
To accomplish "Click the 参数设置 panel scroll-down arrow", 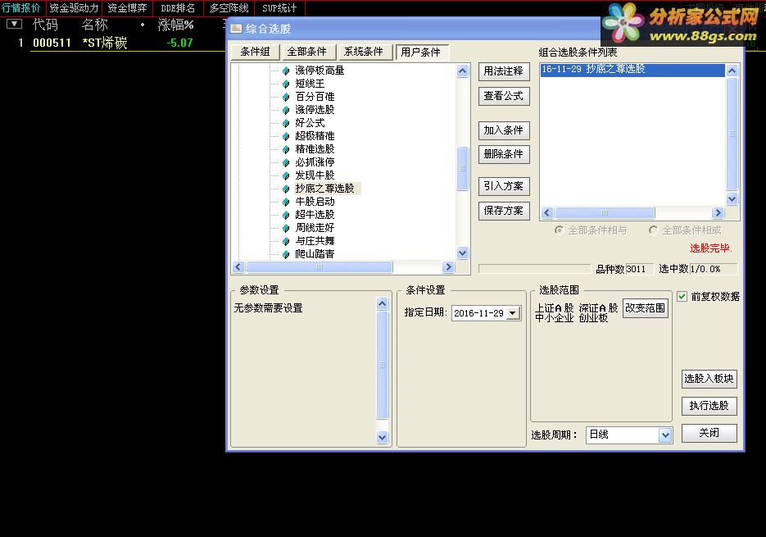I will pyautogui.click(x=383, y=437).
